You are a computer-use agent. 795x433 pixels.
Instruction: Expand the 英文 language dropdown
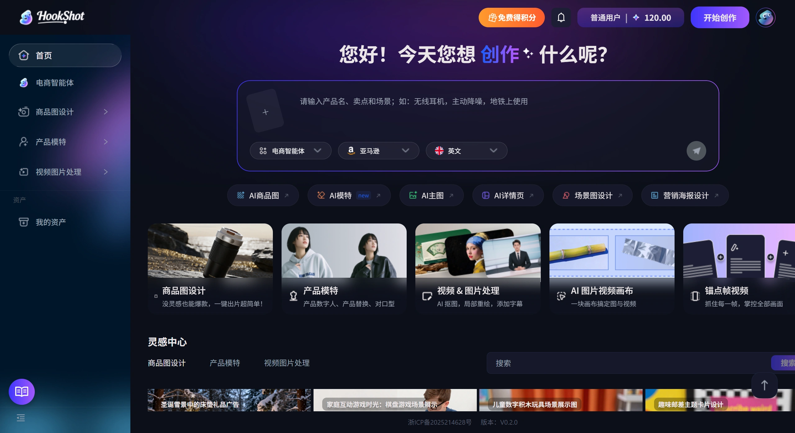point(493,151)
